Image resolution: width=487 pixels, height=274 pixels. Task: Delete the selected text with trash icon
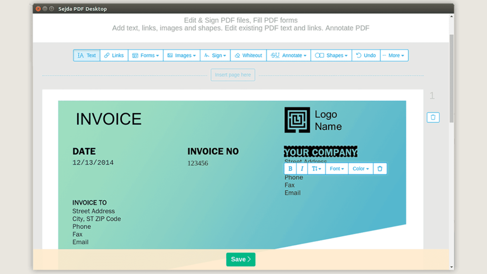(x=380, y=169)
